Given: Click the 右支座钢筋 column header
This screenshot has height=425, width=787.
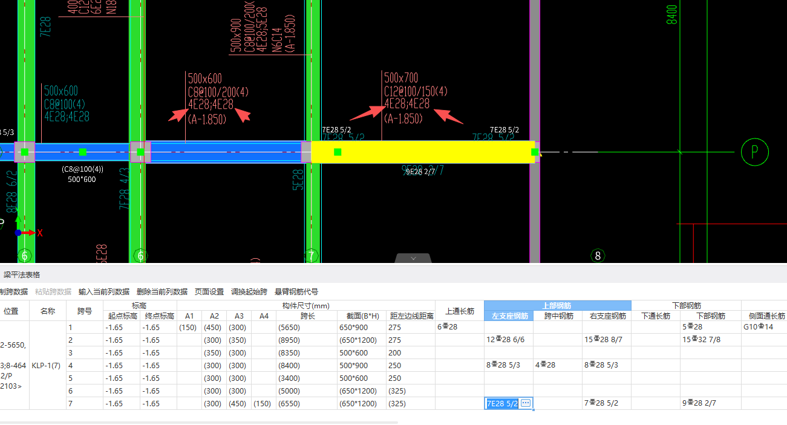Looking at the screenshot, I should (x=607, y=316).
